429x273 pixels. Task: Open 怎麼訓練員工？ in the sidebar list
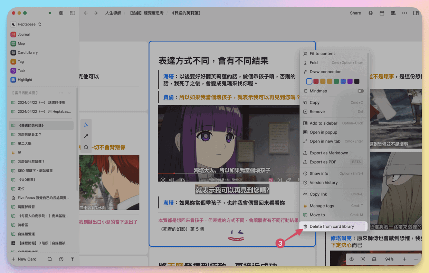(x=41, y=135)
